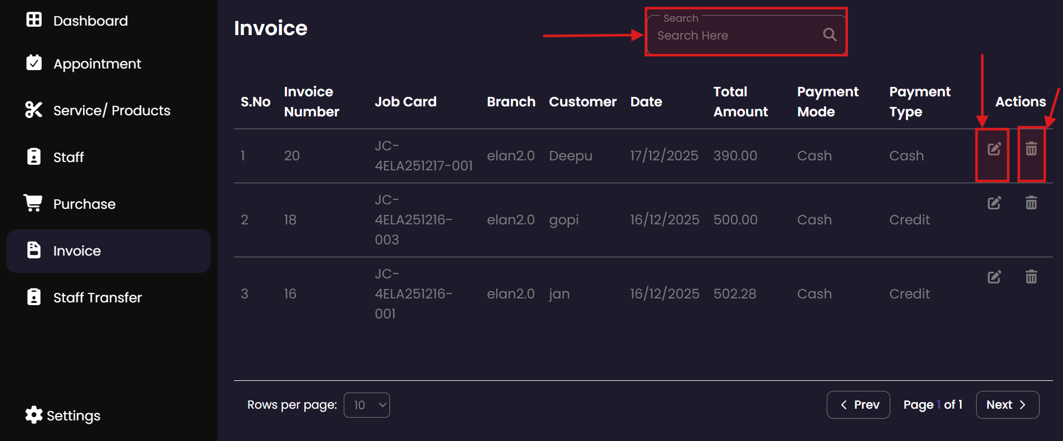This screenshot has height=441, width=1063.
Task: Open Staff Transfer page
Action: click(97, 297)
